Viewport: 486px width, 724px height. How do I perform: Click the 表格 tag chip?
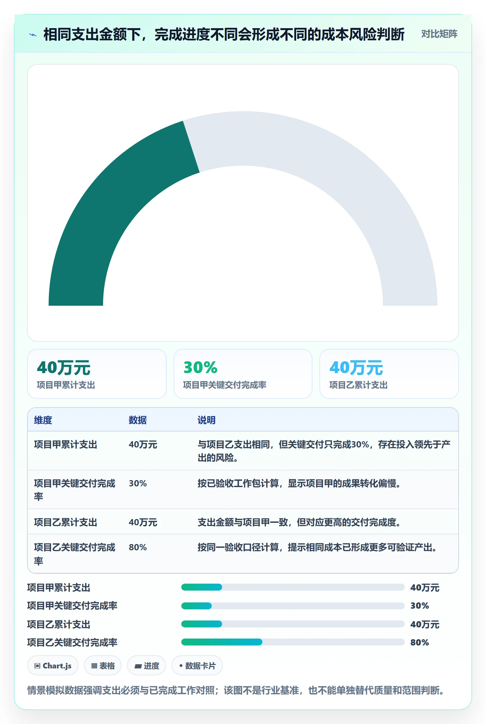coord(103,666)
